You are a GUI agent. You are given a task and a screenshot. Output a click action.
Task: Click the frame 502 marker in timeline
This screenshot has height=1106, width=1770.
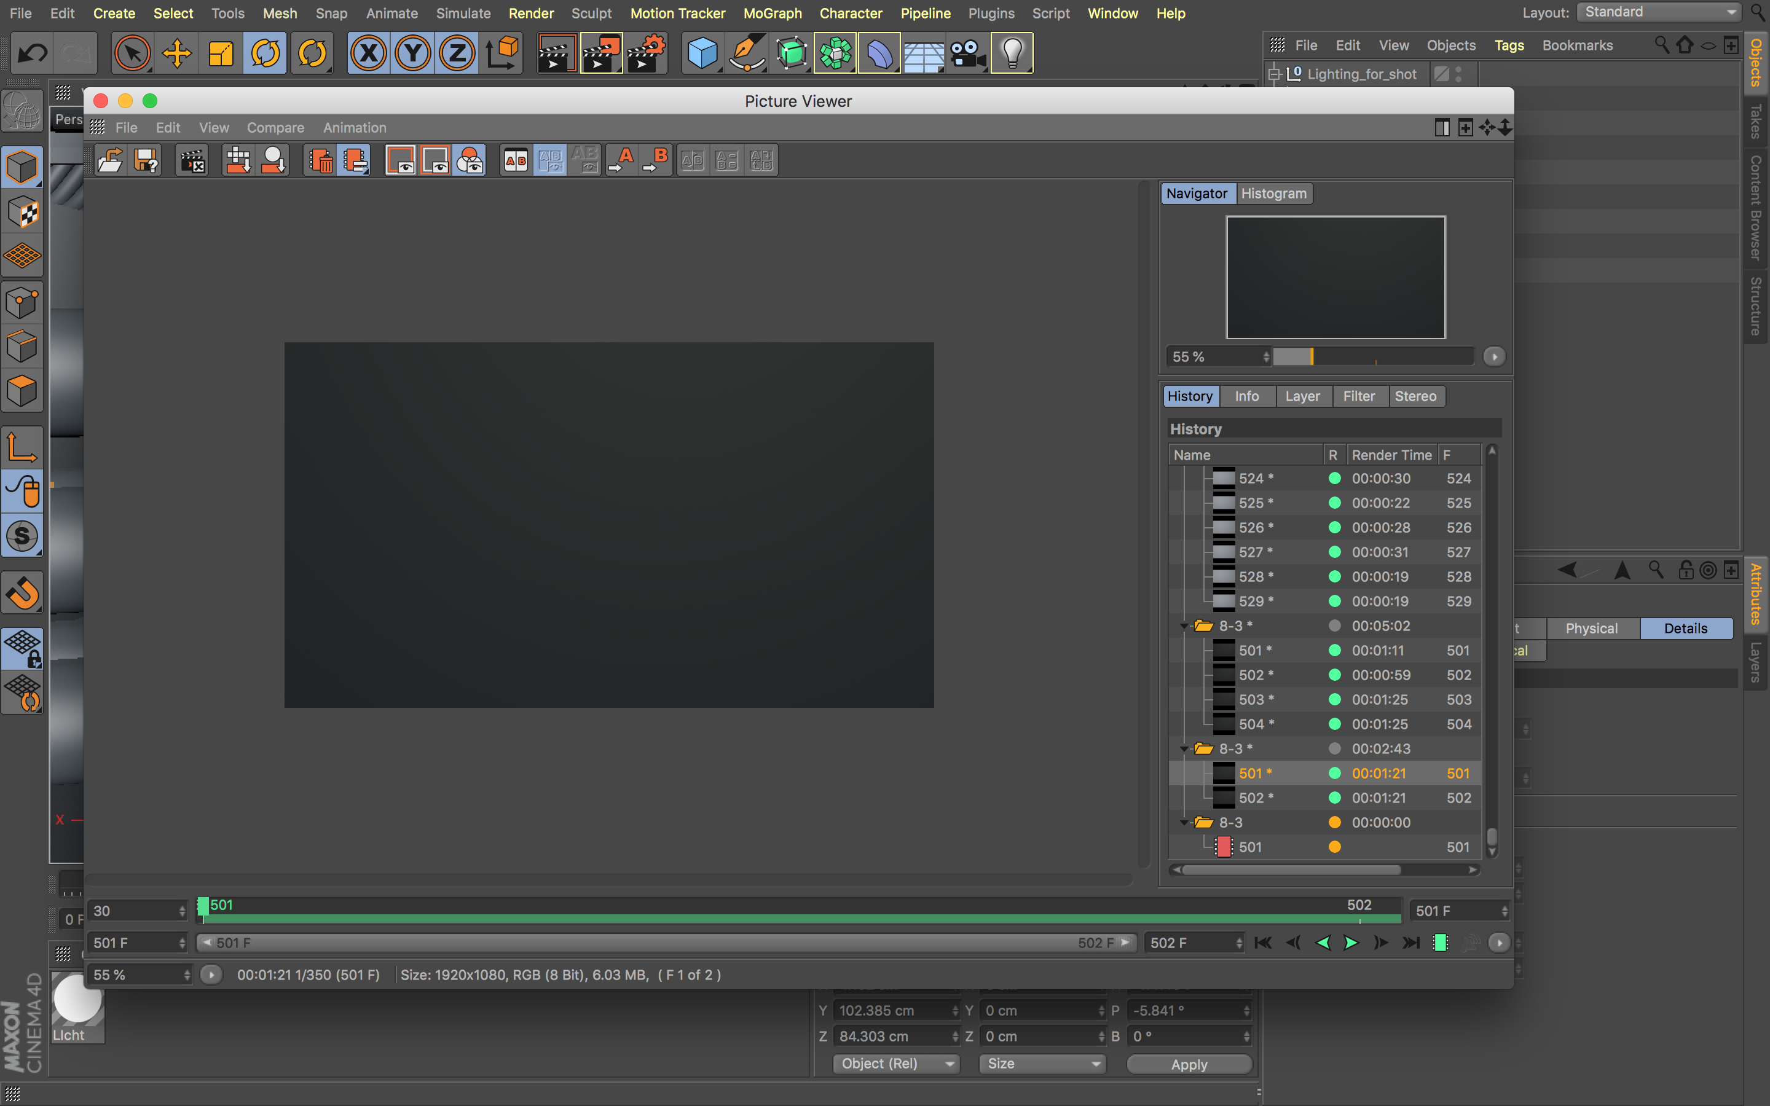click(x=1359, y=906)
